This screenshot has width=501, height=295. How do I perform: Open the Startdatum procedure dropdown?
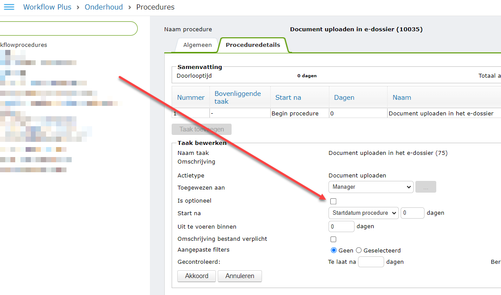point(363,213)
